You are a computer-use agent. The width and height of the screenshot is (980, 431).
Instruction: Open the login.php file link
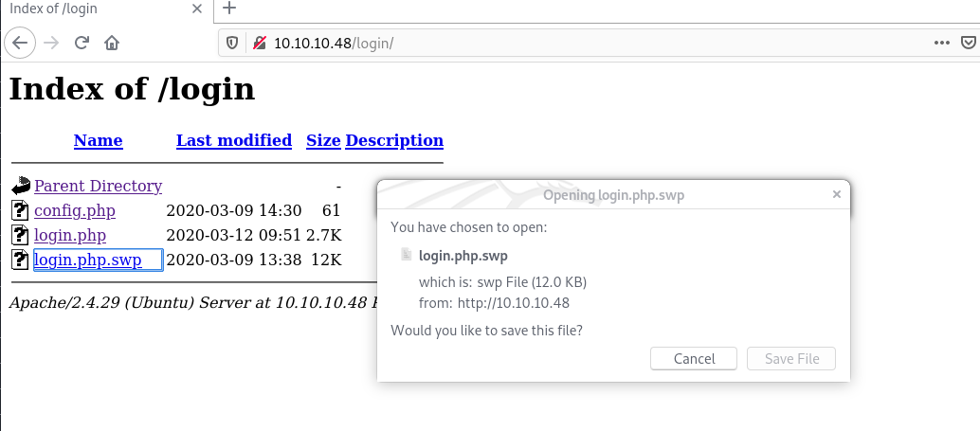click(69, 235)
